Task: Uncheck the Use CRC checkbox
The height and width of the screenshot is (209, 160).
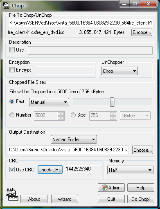Action: click(12, 170)
